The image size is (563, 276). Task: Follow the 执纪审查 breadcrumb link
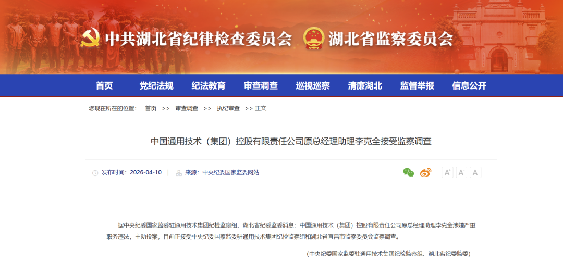click(228, 108)
